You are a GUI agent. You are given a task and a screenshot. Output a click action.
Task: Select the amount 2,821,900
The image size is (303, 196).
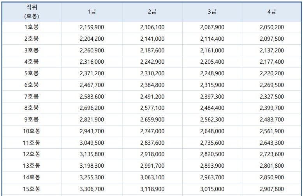(92, 120)
